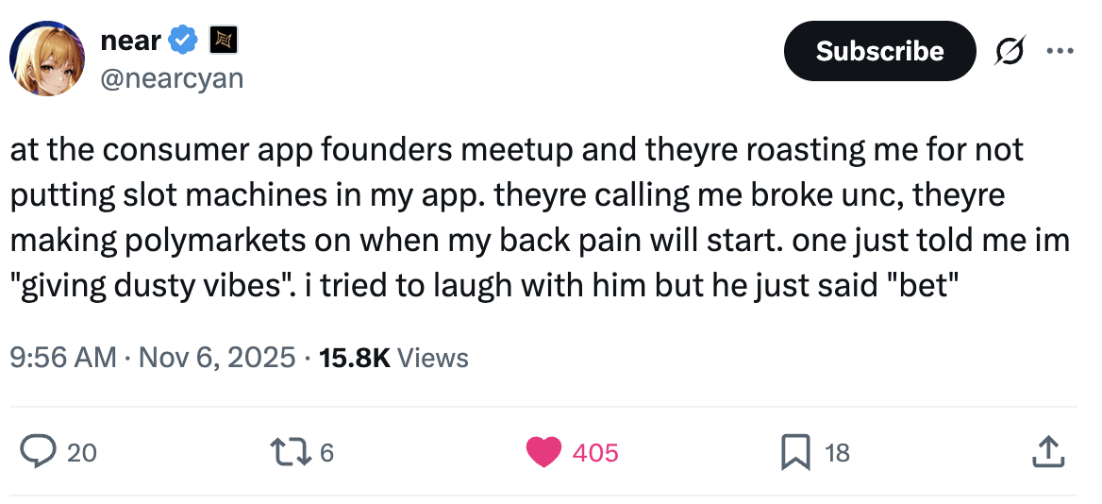
Task: Click the near profile avatar picture
Action: tap(47, 60)
